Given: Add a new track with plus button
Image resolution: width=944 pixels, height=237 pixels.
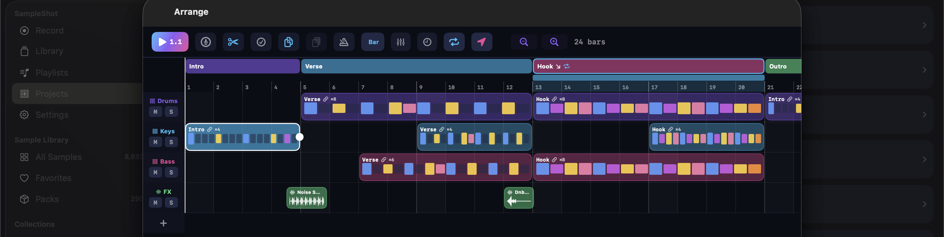Looking at the screenshot, I should tap(163, 223).
